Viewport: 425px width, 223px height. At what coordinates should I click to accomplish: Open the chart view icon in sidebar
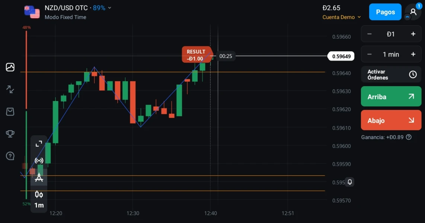[10, 67]
